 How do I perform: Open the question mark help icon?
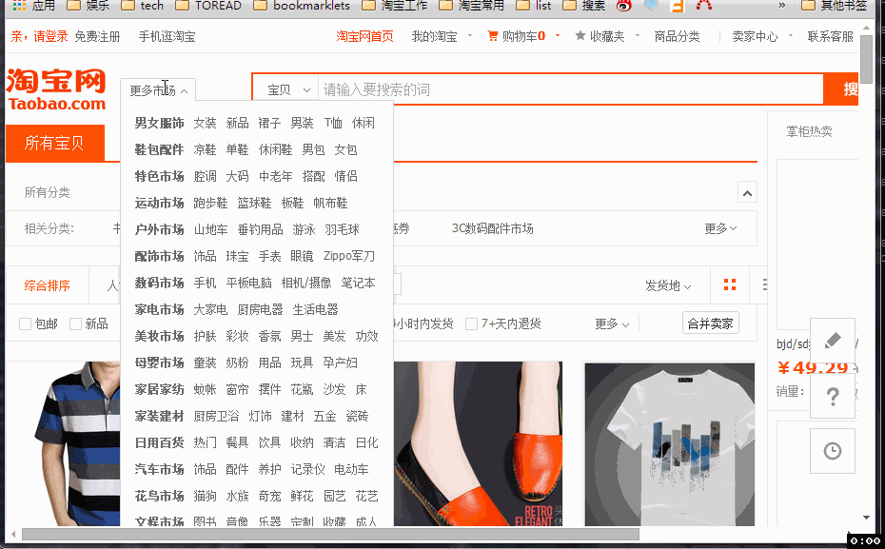click(x=832, y=395)
